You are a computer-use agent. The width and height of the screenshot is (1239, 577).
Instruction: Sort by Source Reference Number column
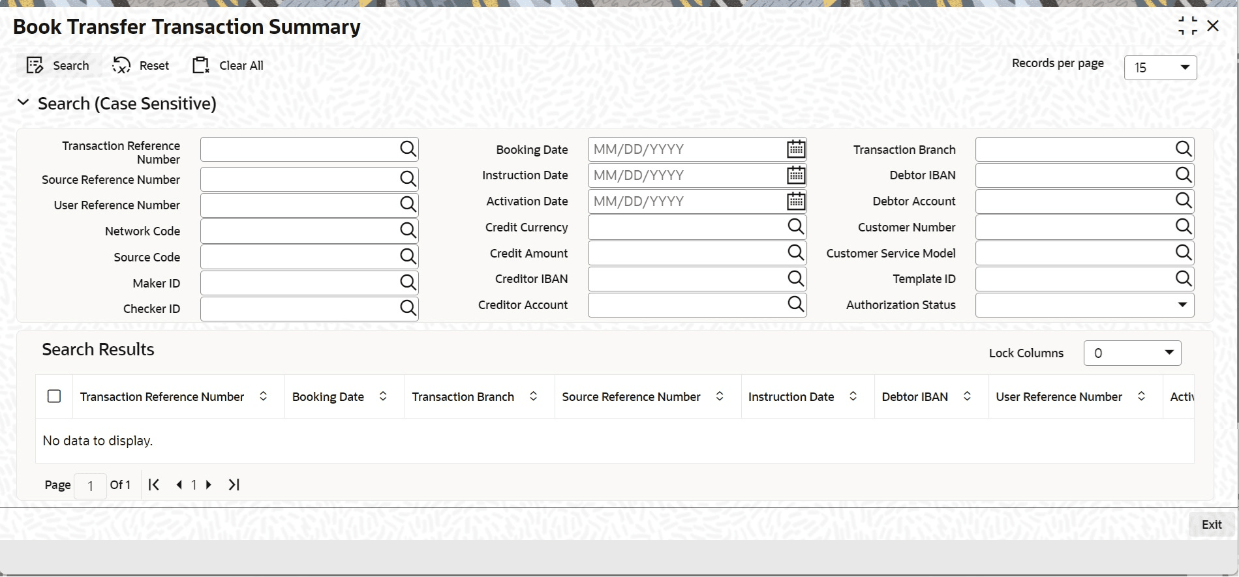(x=720, y=396)
